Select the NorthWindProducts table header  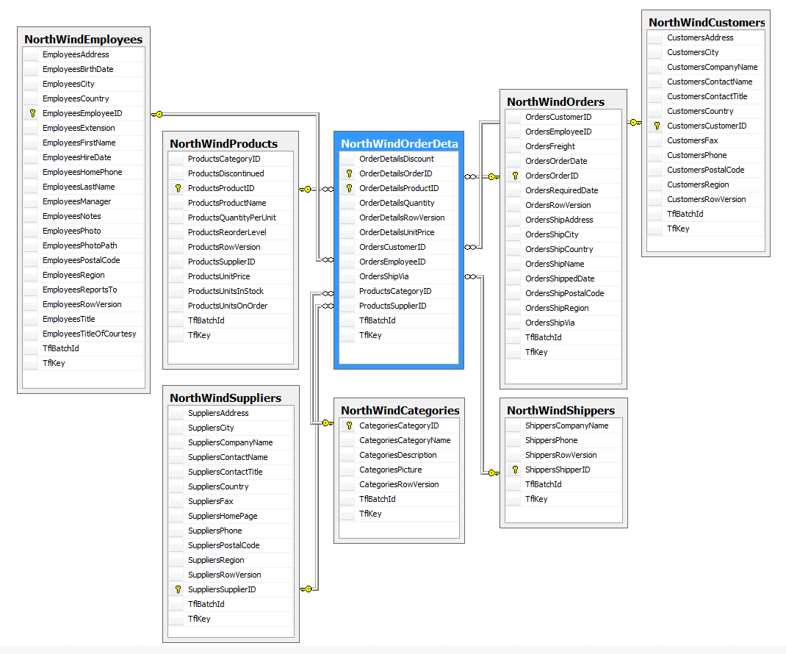223,143
